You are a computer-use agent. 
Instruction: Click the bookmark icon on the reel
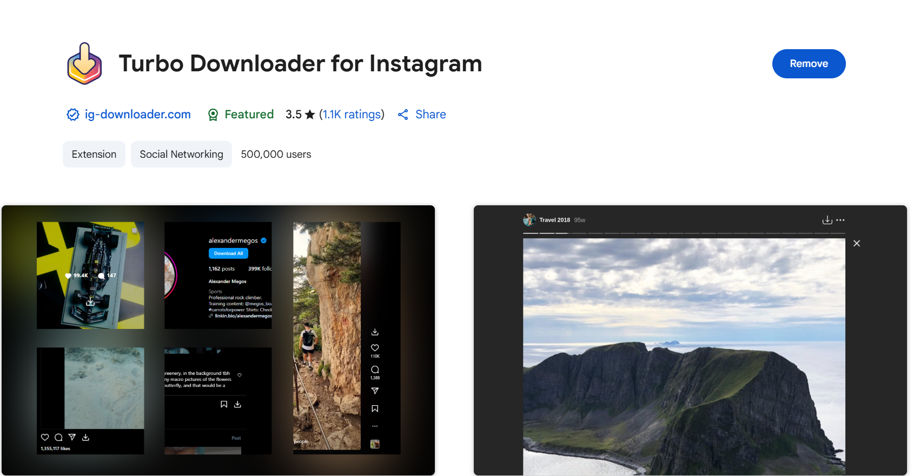click(375, 408)
